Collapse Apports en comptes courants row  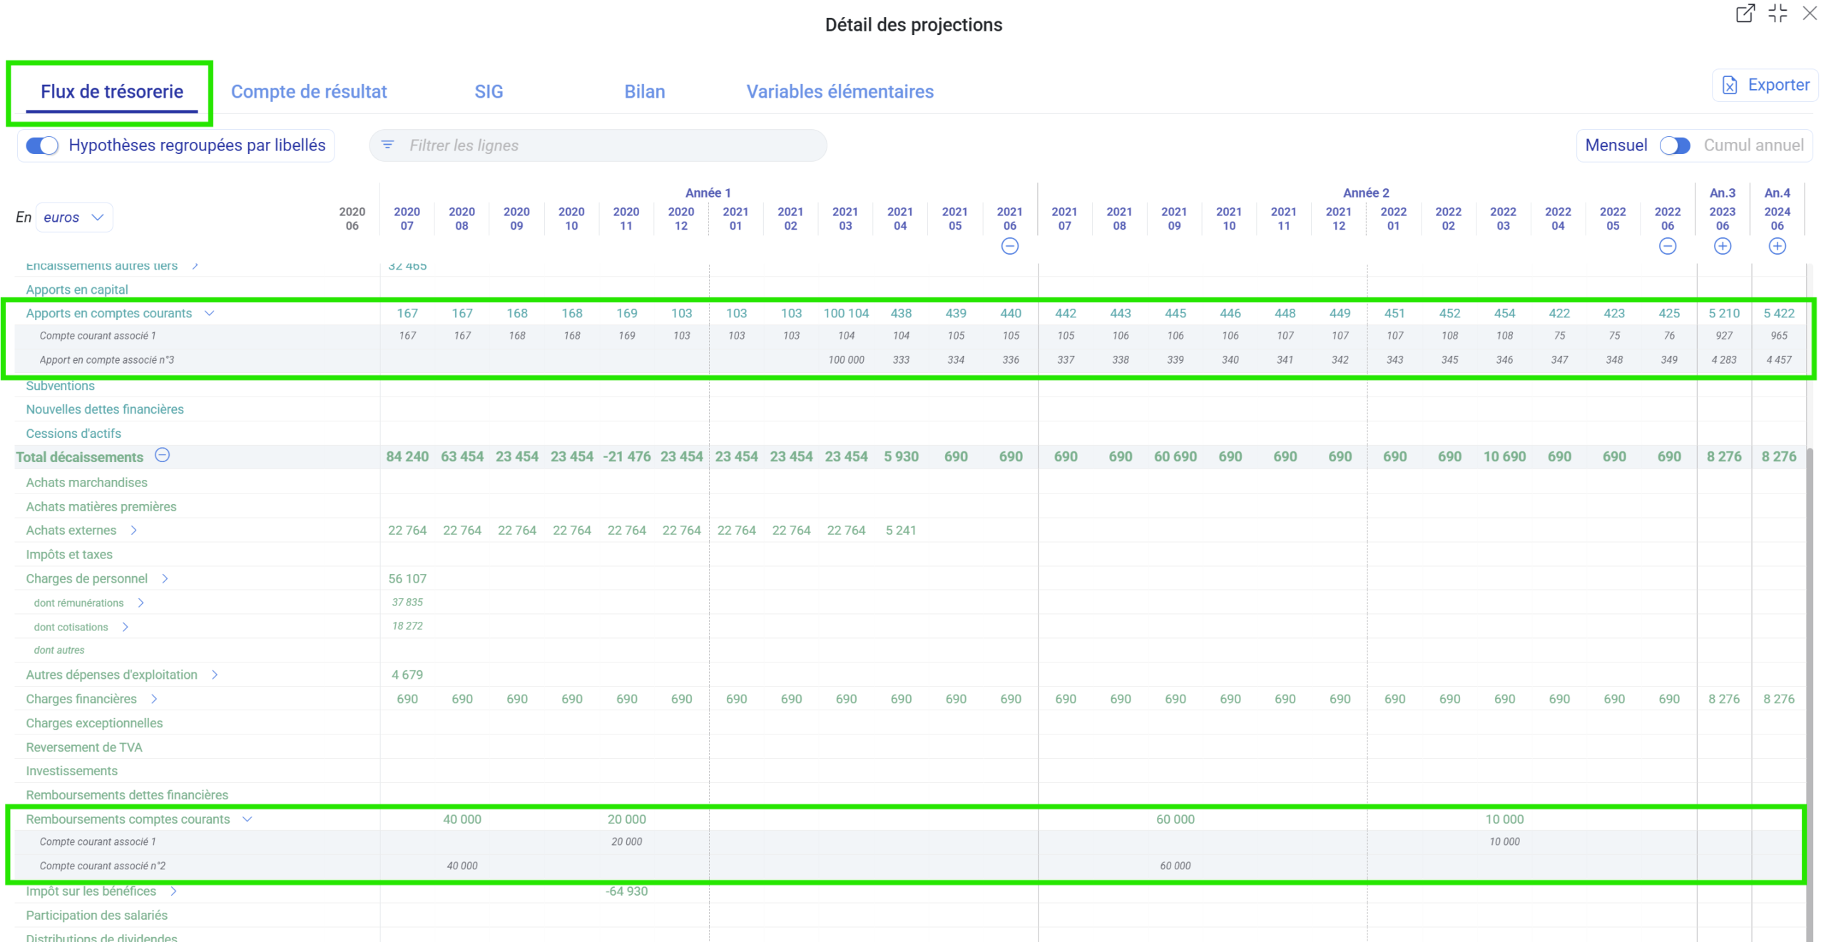[209, 313]
